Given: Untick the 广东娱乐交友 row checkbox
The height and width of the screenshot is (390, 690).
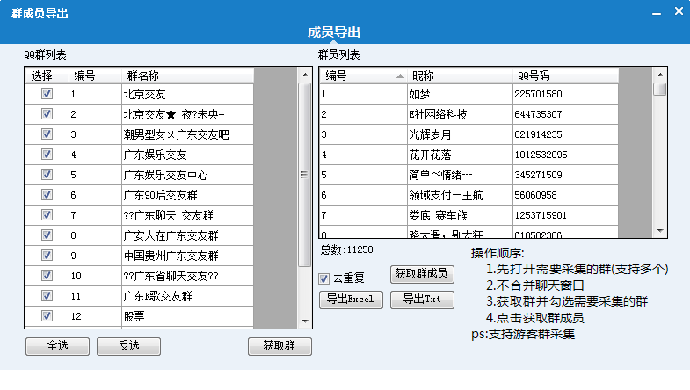Looking at the screenshot, I should point(47,155).
